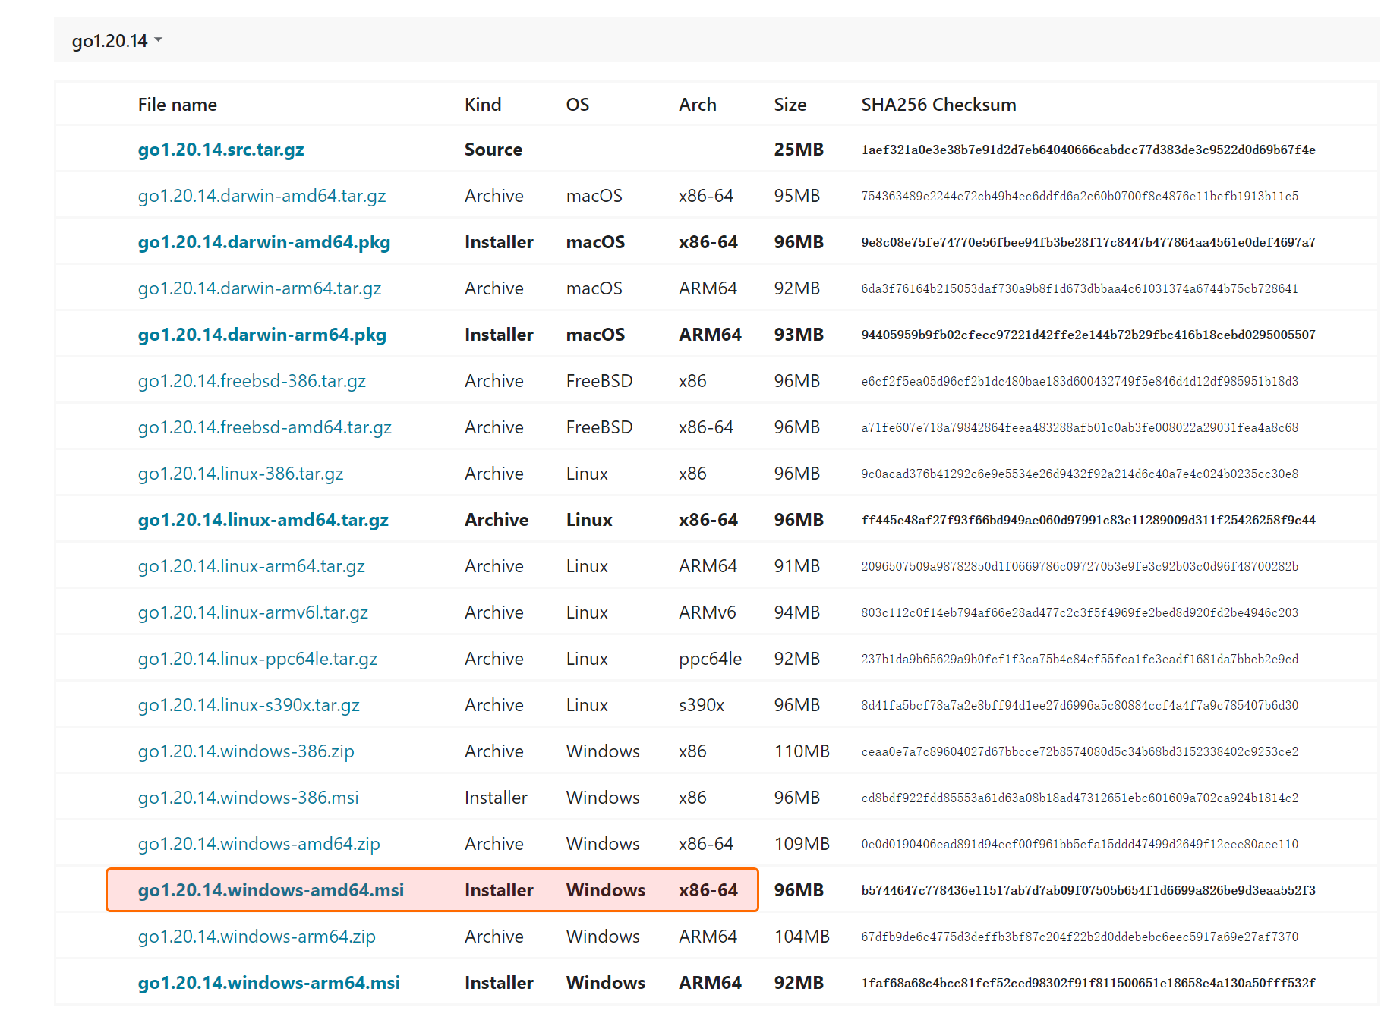1400x1020 pixels.
Task: Open go1.20.14.linux-s390x.tar.gz link
Action: point(248,705)
